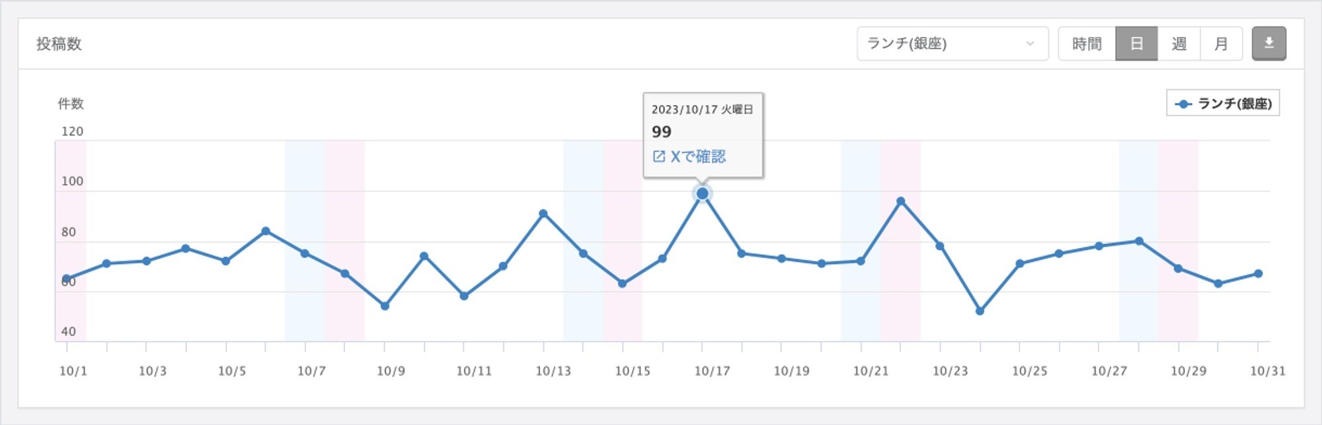Click the 件数 axis label
The width and height of the screenshot is (1322, 425).
[71, 104]
